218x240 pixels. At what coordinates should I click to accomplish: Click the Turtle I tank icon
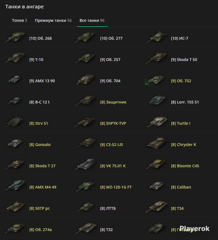click(x=157, y=122)
